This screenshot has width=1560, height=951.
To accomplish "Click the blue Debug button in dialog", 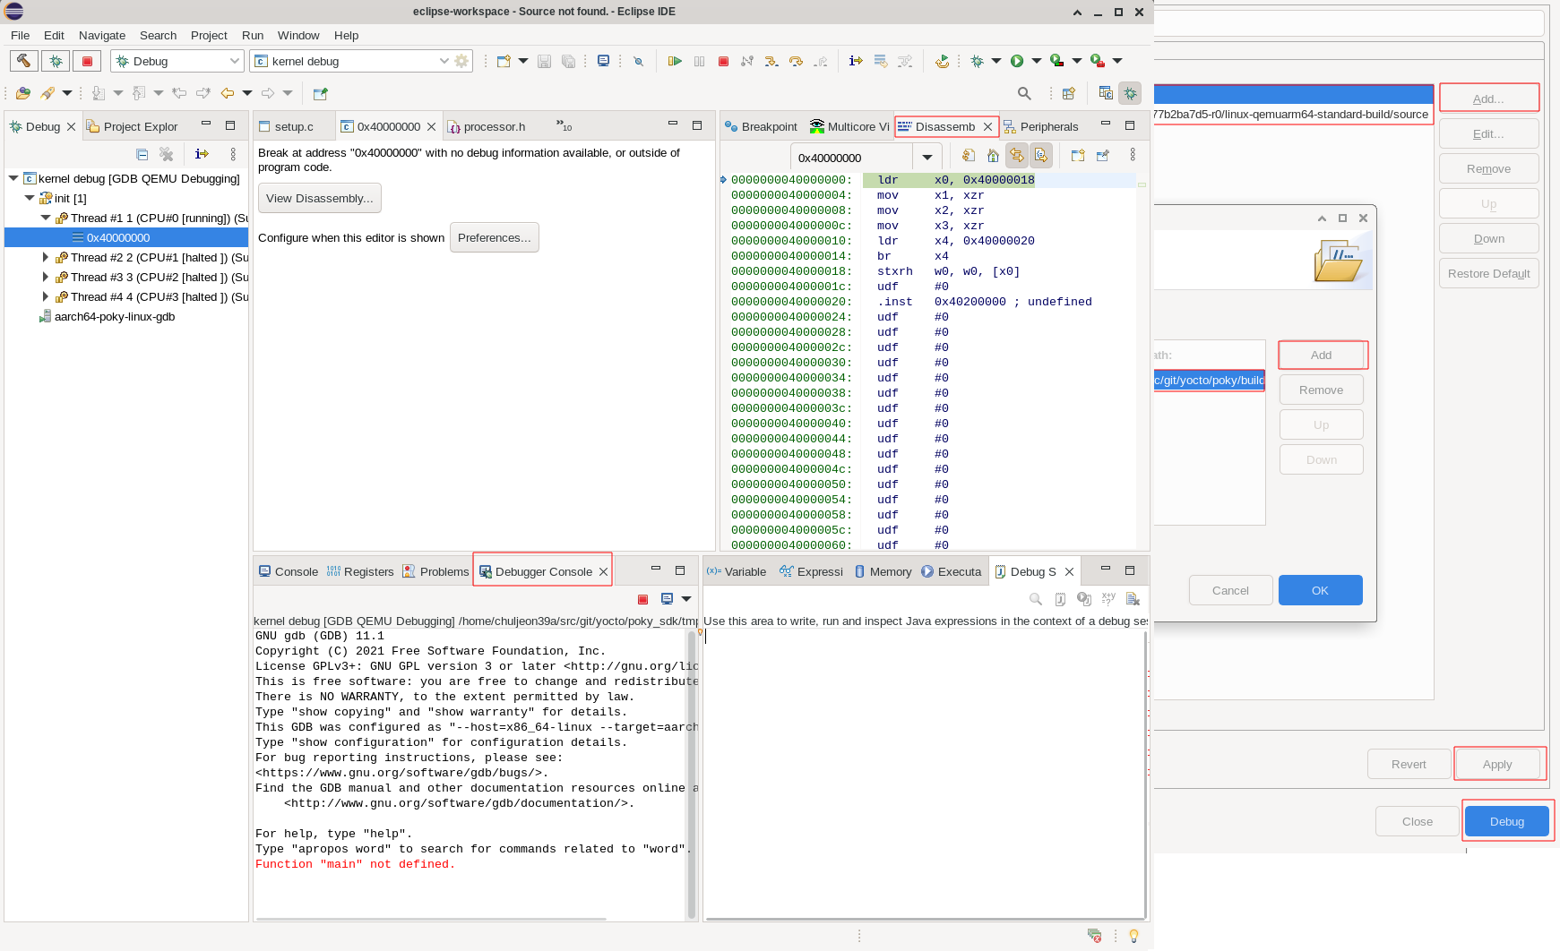I will pyautogui.click(x=1507, y=821).
